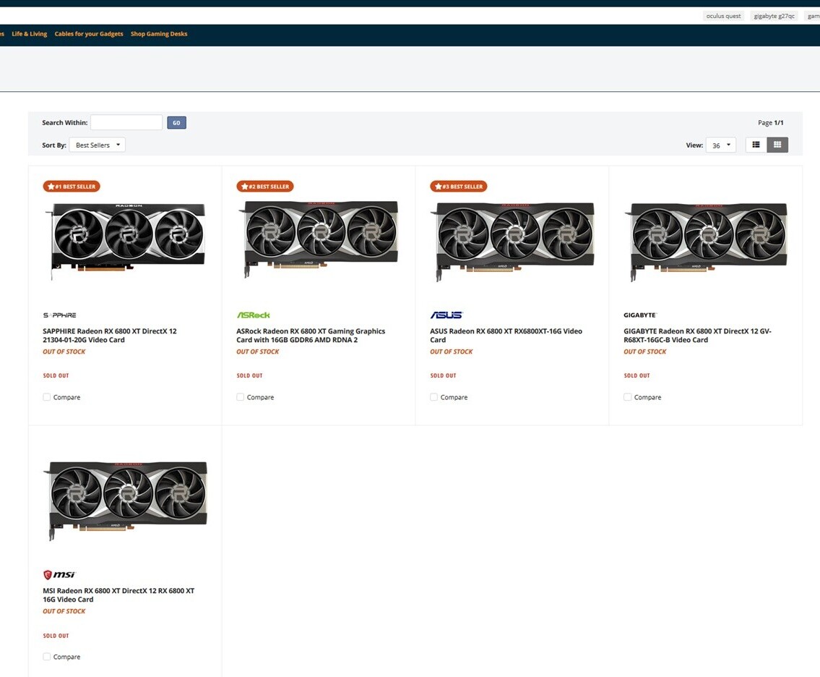This screenshot has height=677, width=820.
Task: Focus the Search Within input field
Action: pos(126,122)
